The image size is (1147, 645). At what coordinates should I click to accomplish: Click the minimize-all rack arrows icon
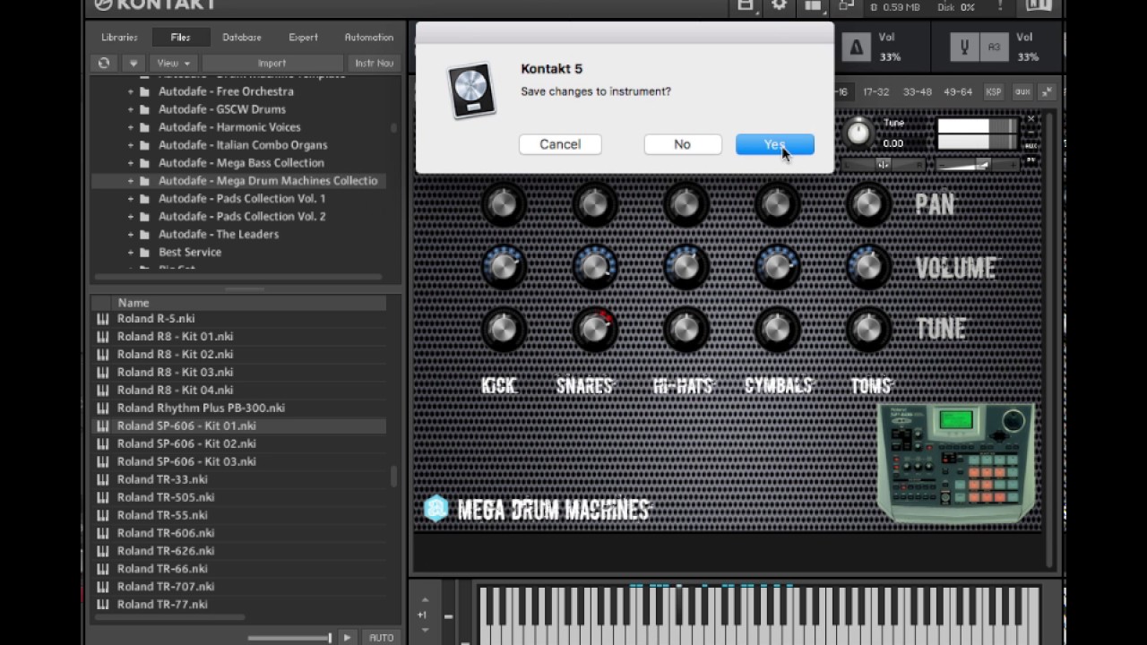(x=1048, y=92)
